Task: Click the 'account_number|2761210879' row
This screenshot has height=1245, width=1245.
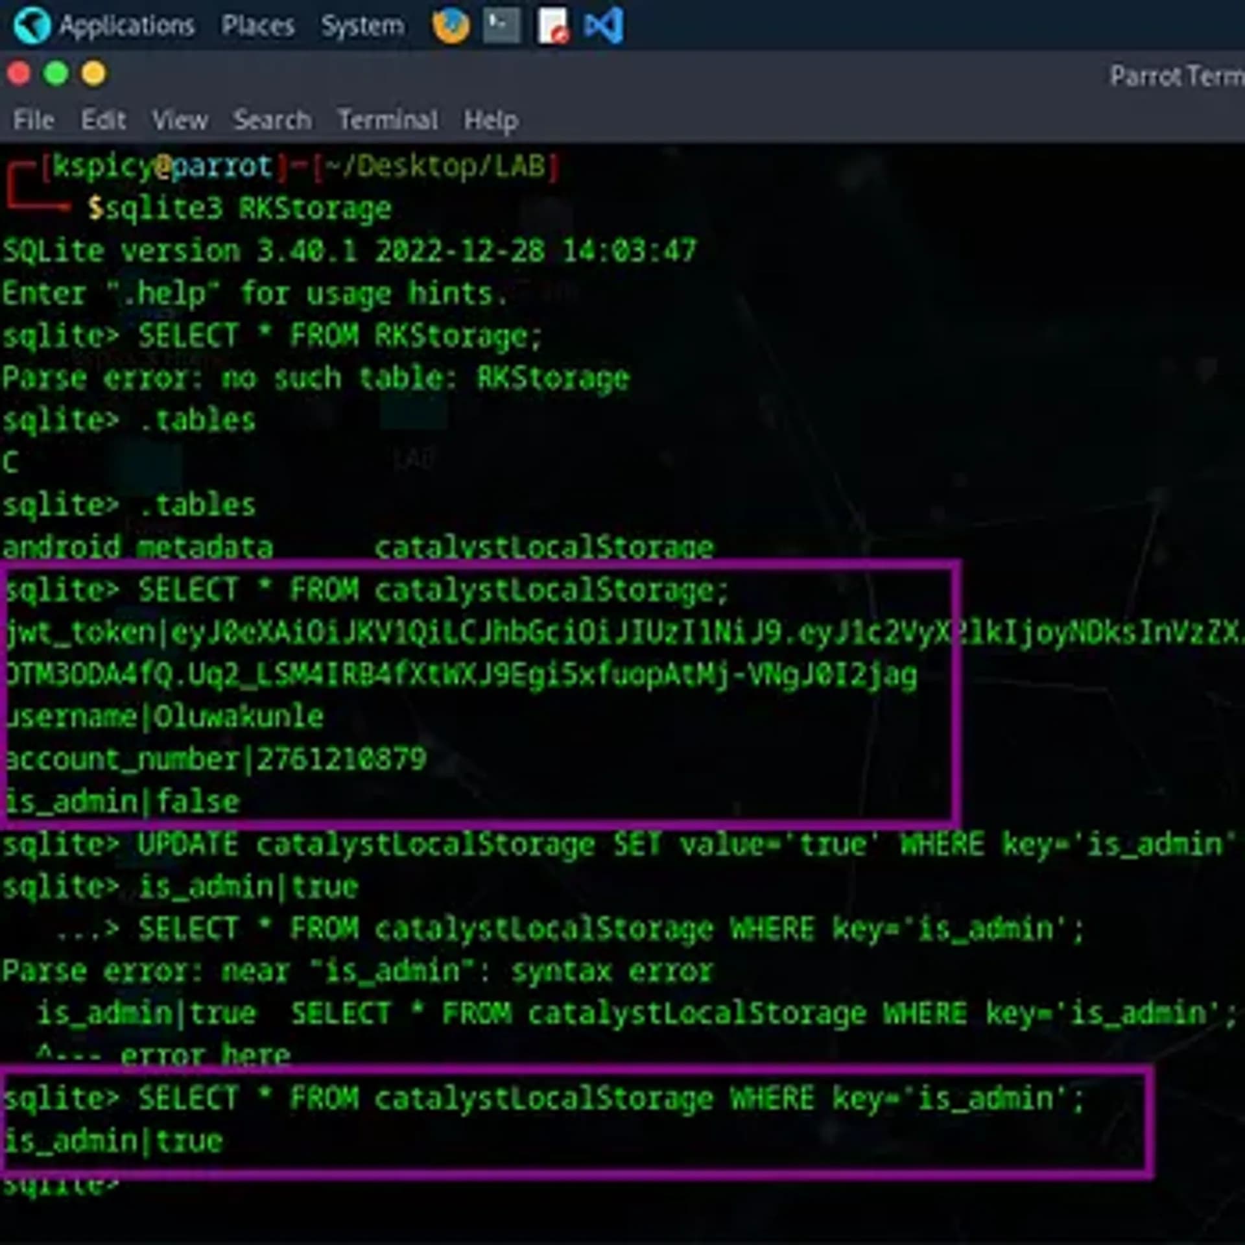Action: coord(216,760)
